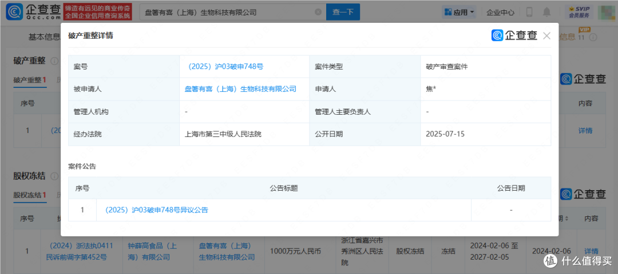Click info icon next to 破产重整 heading
This screenshot has width=618, height=274.
54,61
